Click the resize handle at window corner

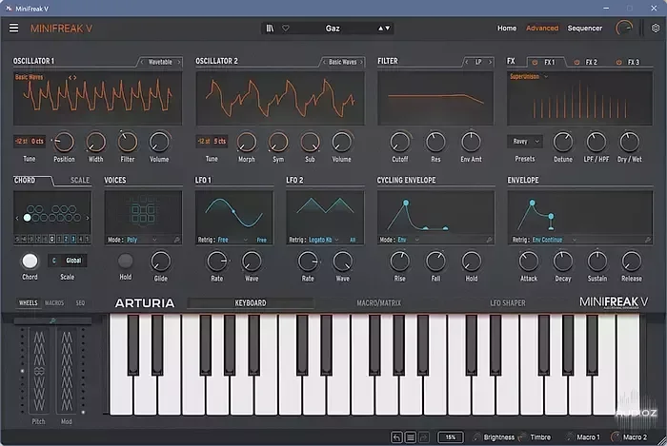tap(662, 441)
